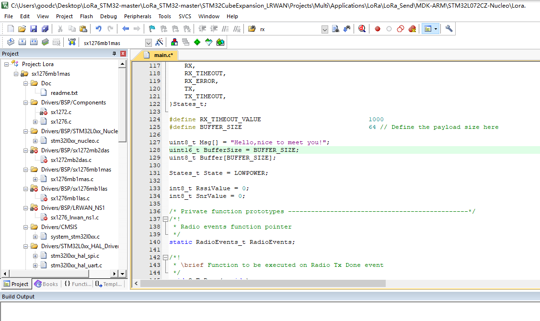Open the target selection dropdown sx1276mb1mas
The height and width of the screenshot is (321, 540).
pyautogui.click(x=149, y=43)
